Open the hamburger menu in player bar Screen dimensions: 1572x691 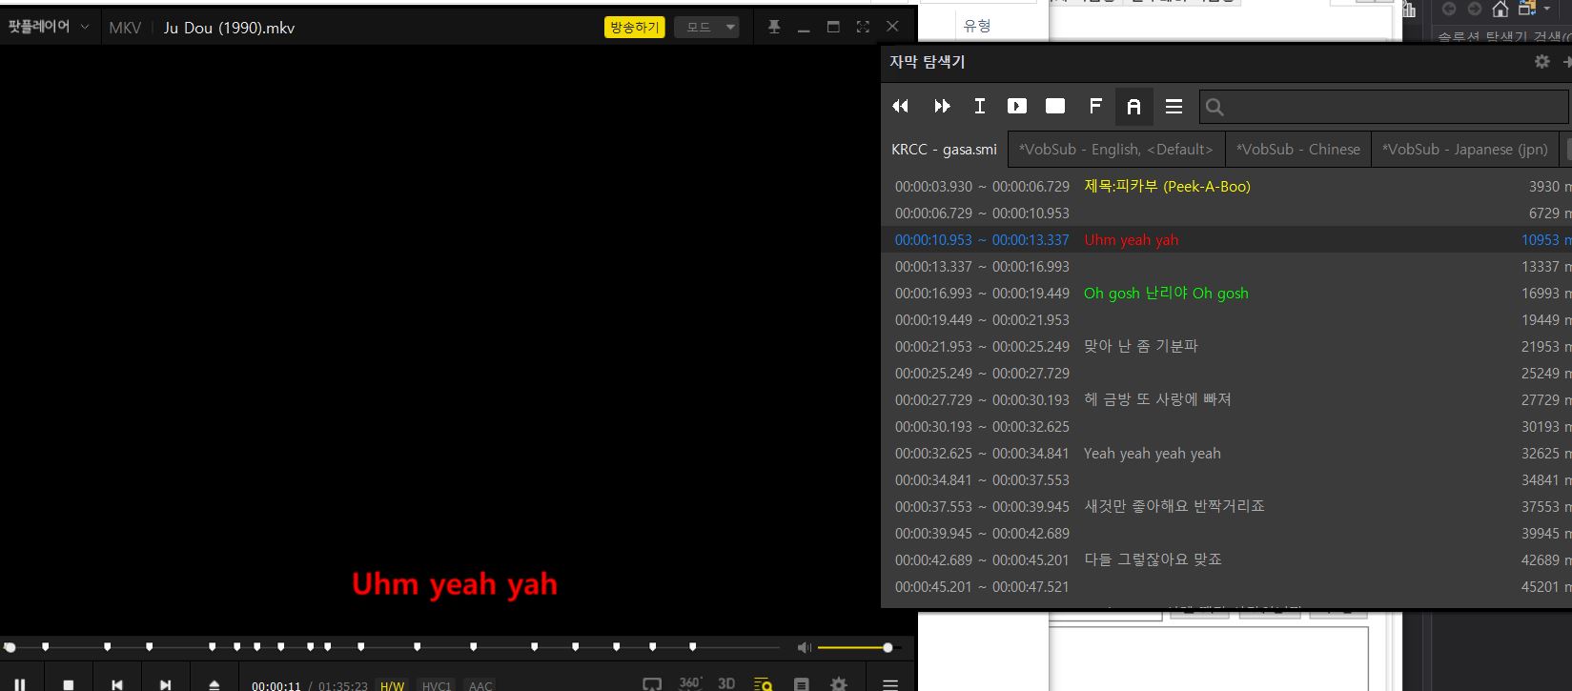[x=890, y=684]
